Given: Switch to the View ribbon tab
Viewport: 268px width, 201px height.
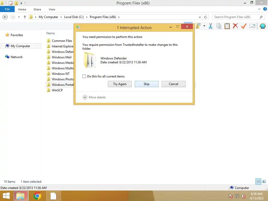Looking at the screenshot, I should pyautogui.click(x=52, y=9).
